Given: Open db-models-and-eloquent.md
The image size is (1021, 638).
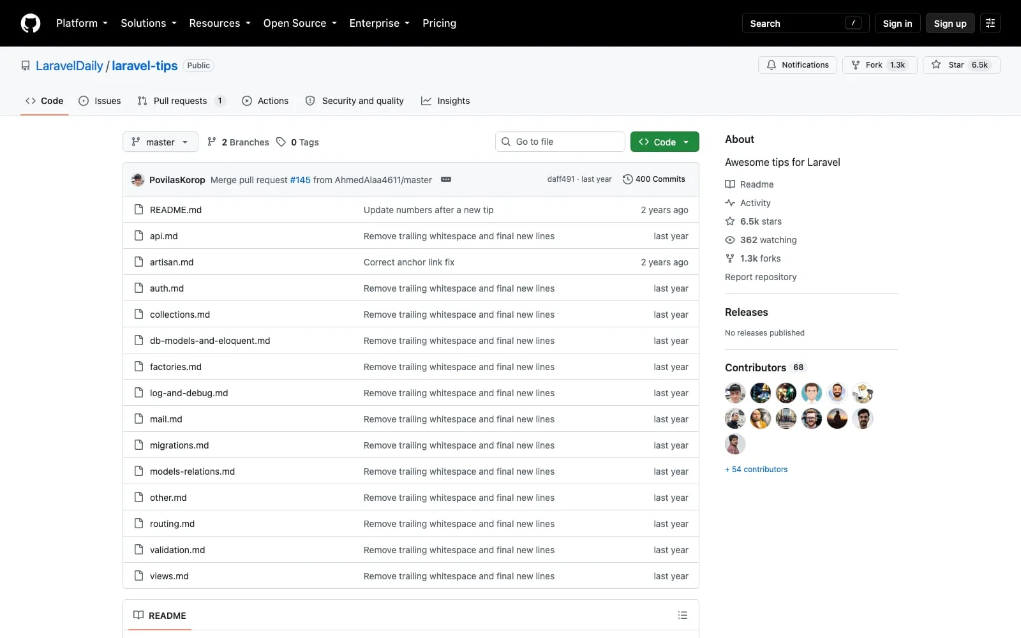Looking at the screenshot, I should click(x=210, y=341).
